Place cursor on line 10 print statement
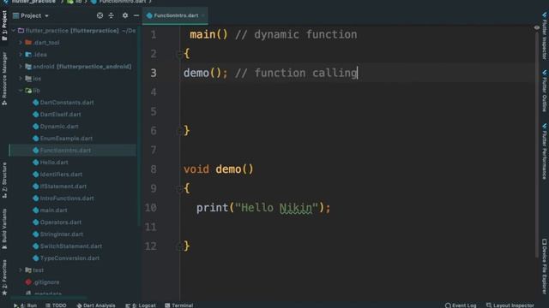Viewport: 549px width, 308px height. coord(263,208)
